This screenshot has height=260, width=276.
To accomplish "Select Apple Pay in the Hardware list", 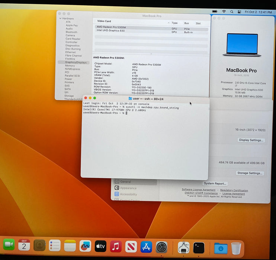I will point(72,25).
